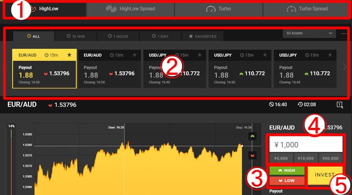The height and width of the screenshot is (195, 352).
Task: Select EUR/AUD card closing 16:40
Action: point(44,69)
